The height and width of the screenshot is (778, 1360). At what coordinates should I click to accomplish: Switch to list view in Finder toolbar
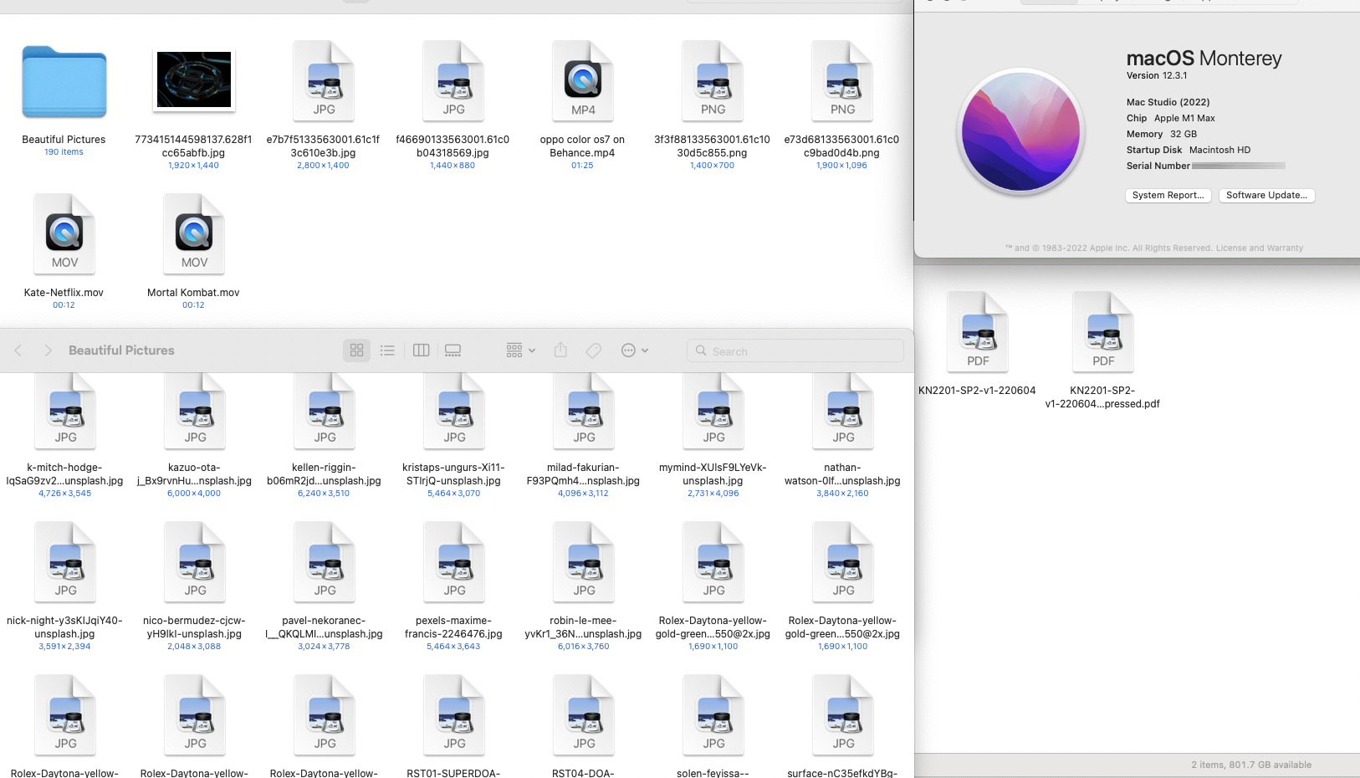pyautogui.click(x=387, y=351)
